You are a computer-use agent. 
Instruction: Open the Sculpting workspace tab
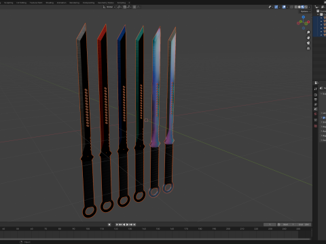(x=9, y=3)
